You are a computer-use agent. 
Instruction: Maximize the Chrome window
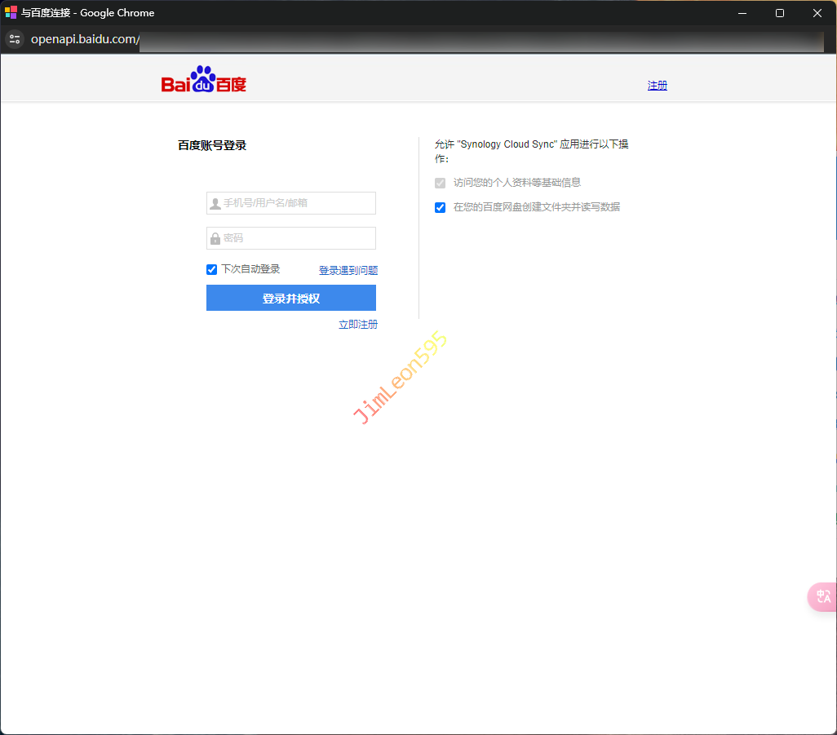[780, 13]
